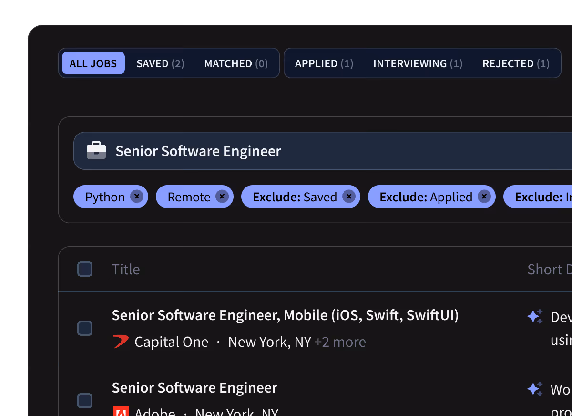Remove the Exclude: Saved filter

[x=349, y=197]
